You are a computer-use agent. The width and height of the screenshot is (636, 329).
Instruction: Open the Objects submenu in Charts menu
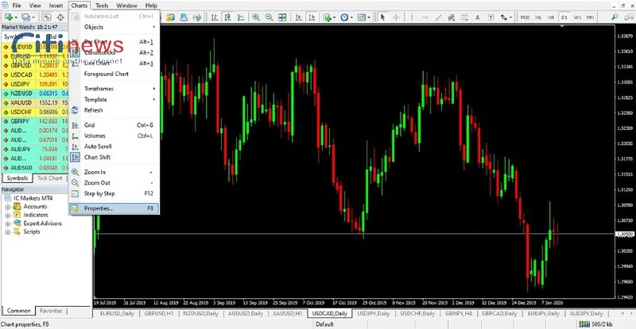coord(114,27)
